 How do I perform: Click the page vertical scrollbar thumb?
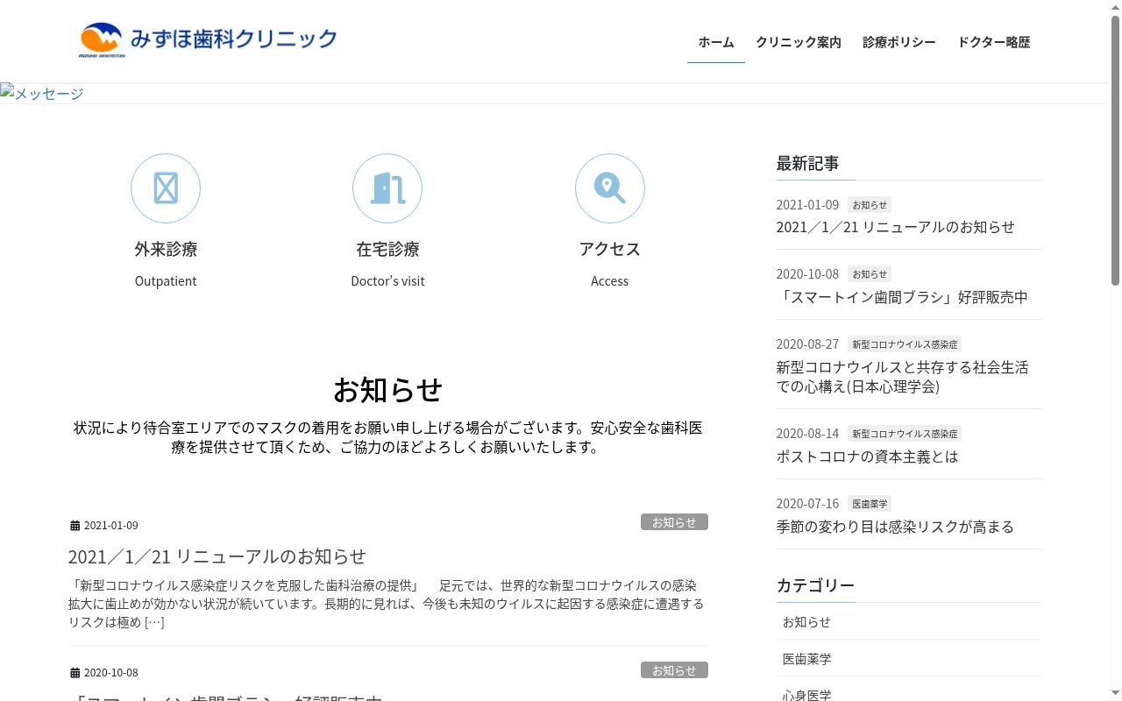(x=1115, y=149)
